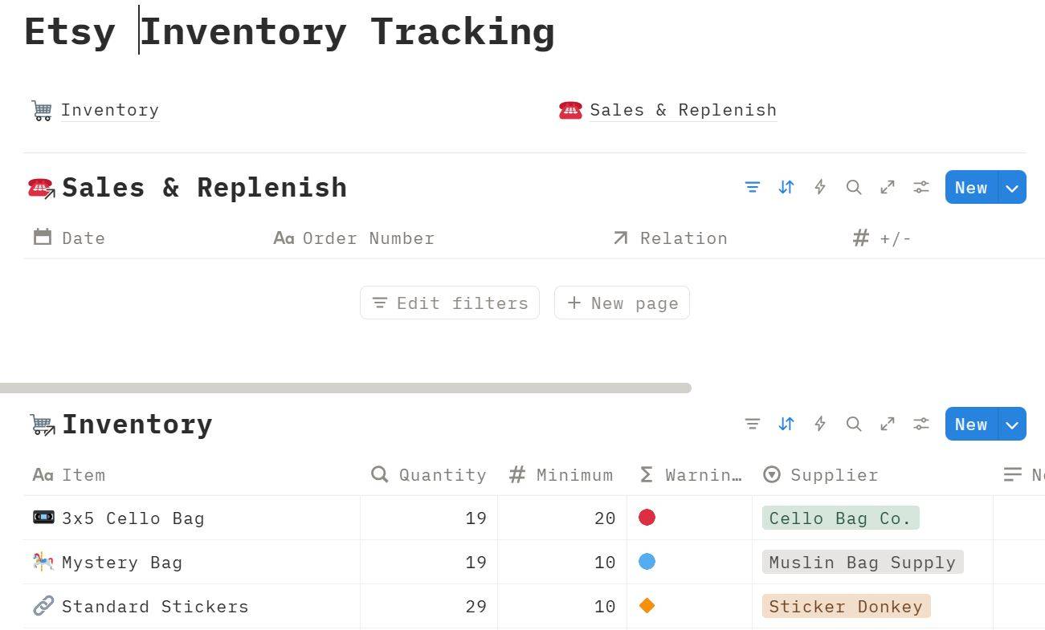Open view settings for Inventory database
Screen dimensions: 1045x630
[x=921, y=425]
